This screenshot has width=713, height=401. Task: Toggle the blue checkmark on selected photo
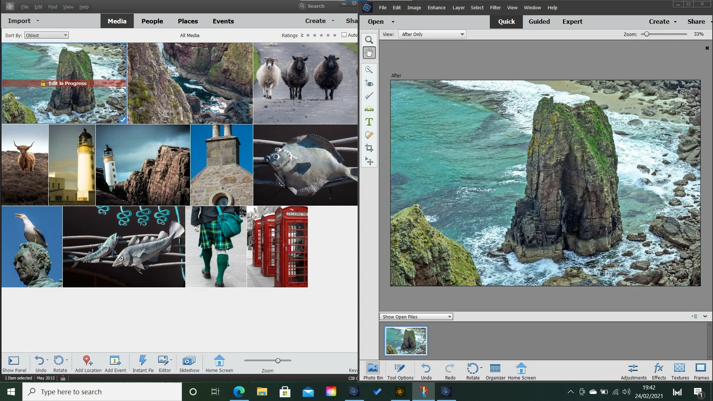coord(123,120)
